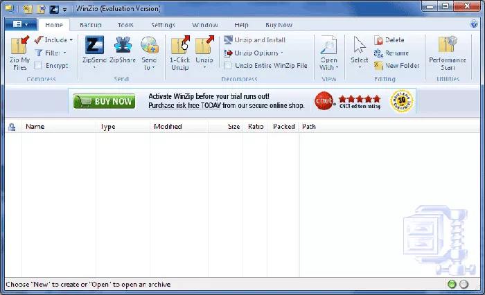
Task: Sort by the Size column header
Action: point(225,127)
